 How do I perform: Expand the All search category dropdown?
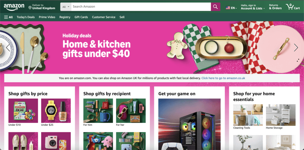point(66,7)
